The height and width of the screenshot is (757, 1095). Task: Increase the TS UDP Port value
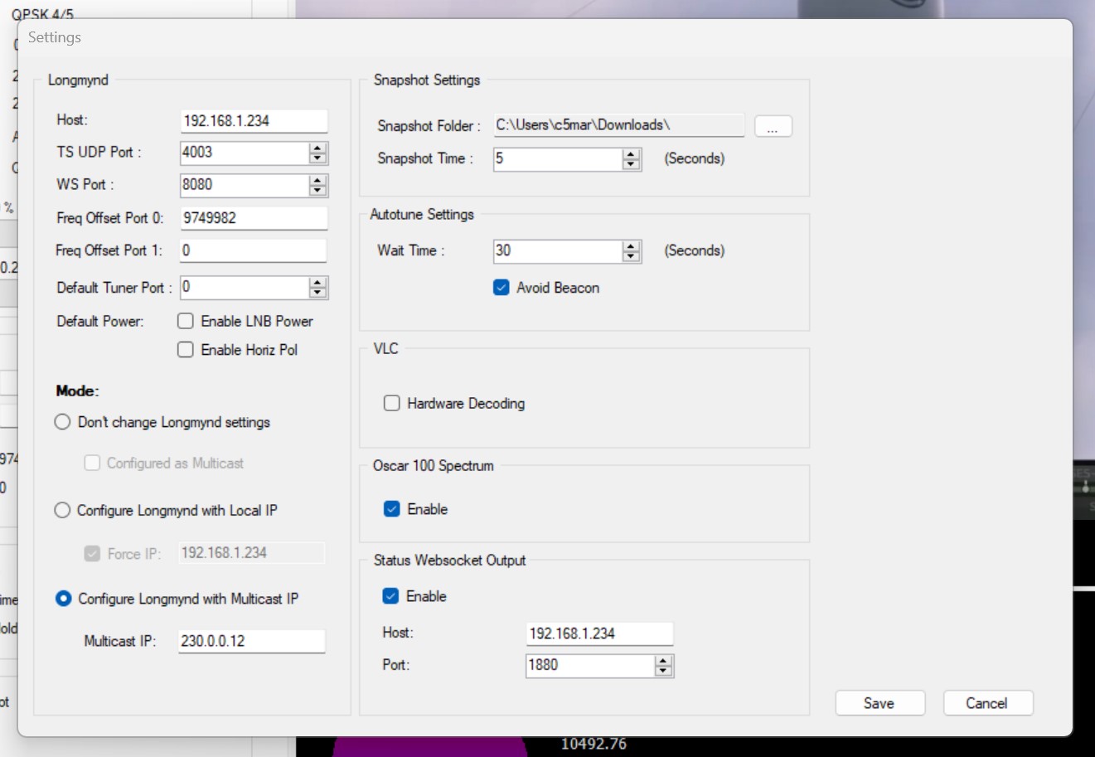(x=317, y=148)
